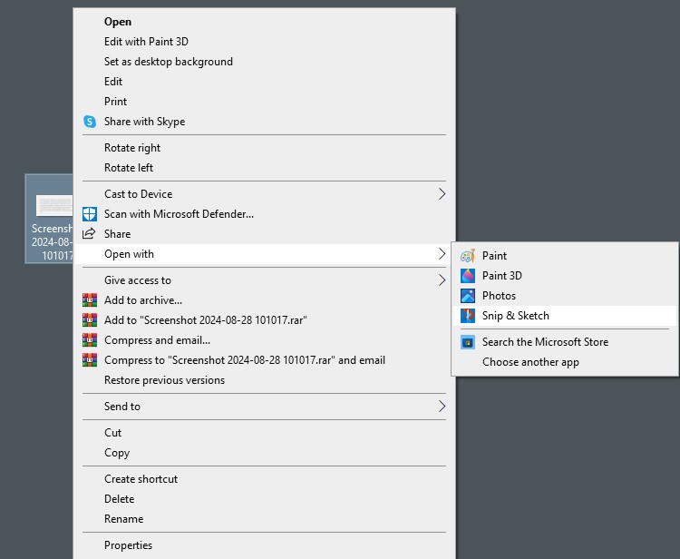Screen dimensions: 680x559
Task: Choose Print from the context menu
Action: 264,102
